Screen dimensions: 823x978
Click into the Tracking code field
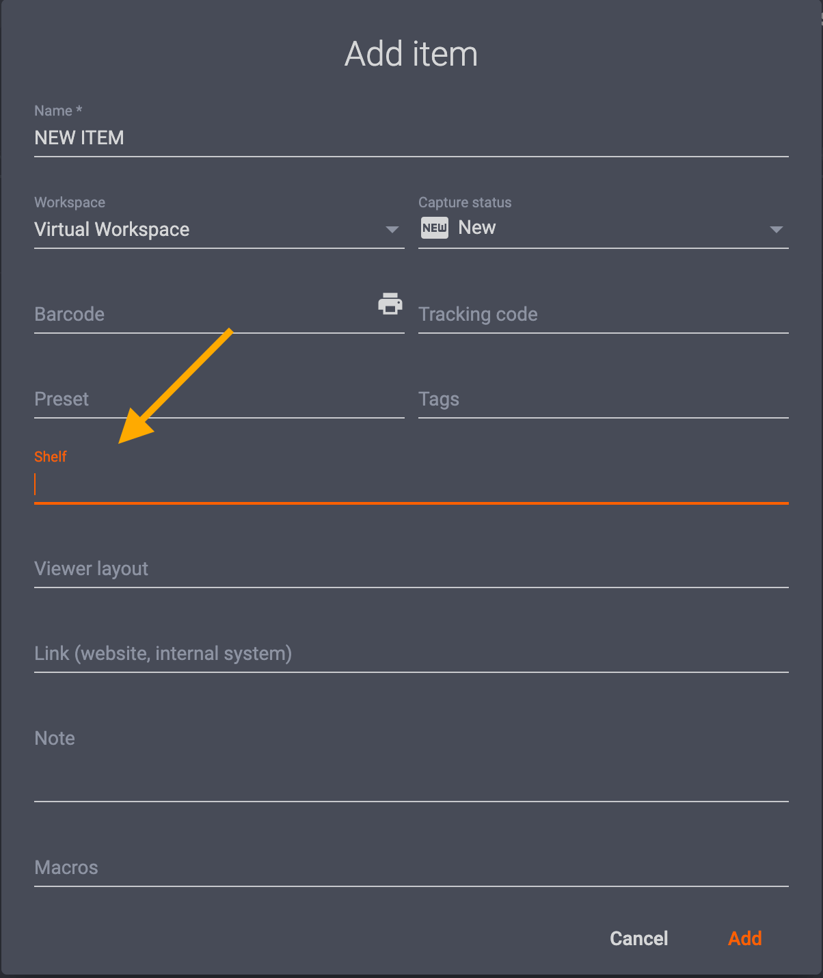pos(603,315)
